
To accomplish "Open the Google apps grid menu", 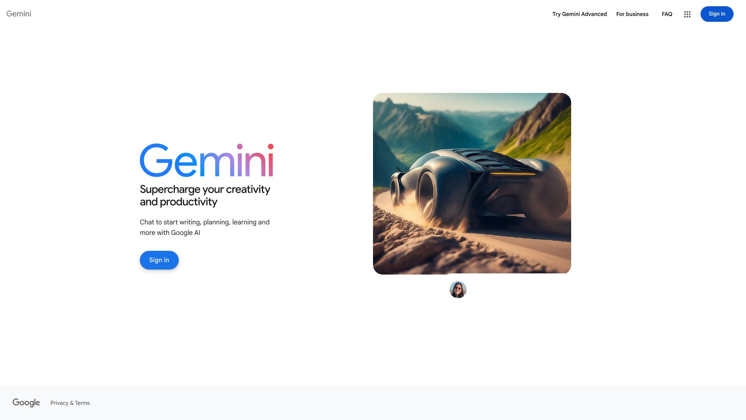I will tap(687, 14).
